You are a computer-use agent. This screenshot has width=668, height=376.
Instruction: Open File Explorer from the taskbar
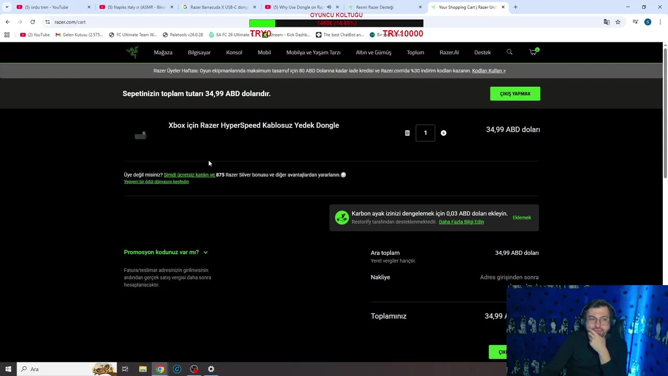pos(142,369)
